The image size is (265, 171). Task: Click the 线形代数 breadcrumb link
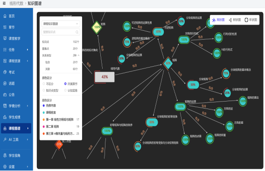tap(16, 3)
